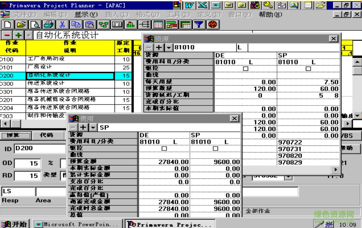The image size is (362, 228).
Task: Switch to the PERT network view icon
Action: 103,24
